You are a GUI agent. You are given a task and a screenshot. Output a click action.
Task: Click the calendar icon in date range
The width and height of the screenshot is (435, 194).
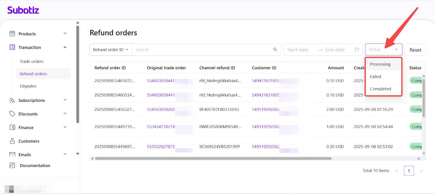357,49
